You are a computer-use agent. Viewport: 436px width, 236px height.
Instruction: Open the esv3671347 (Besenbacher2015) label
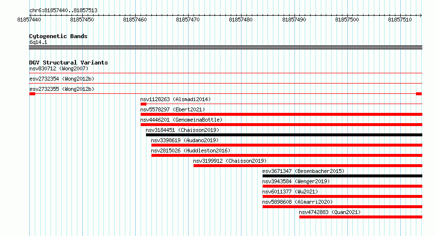click(303, 171)
